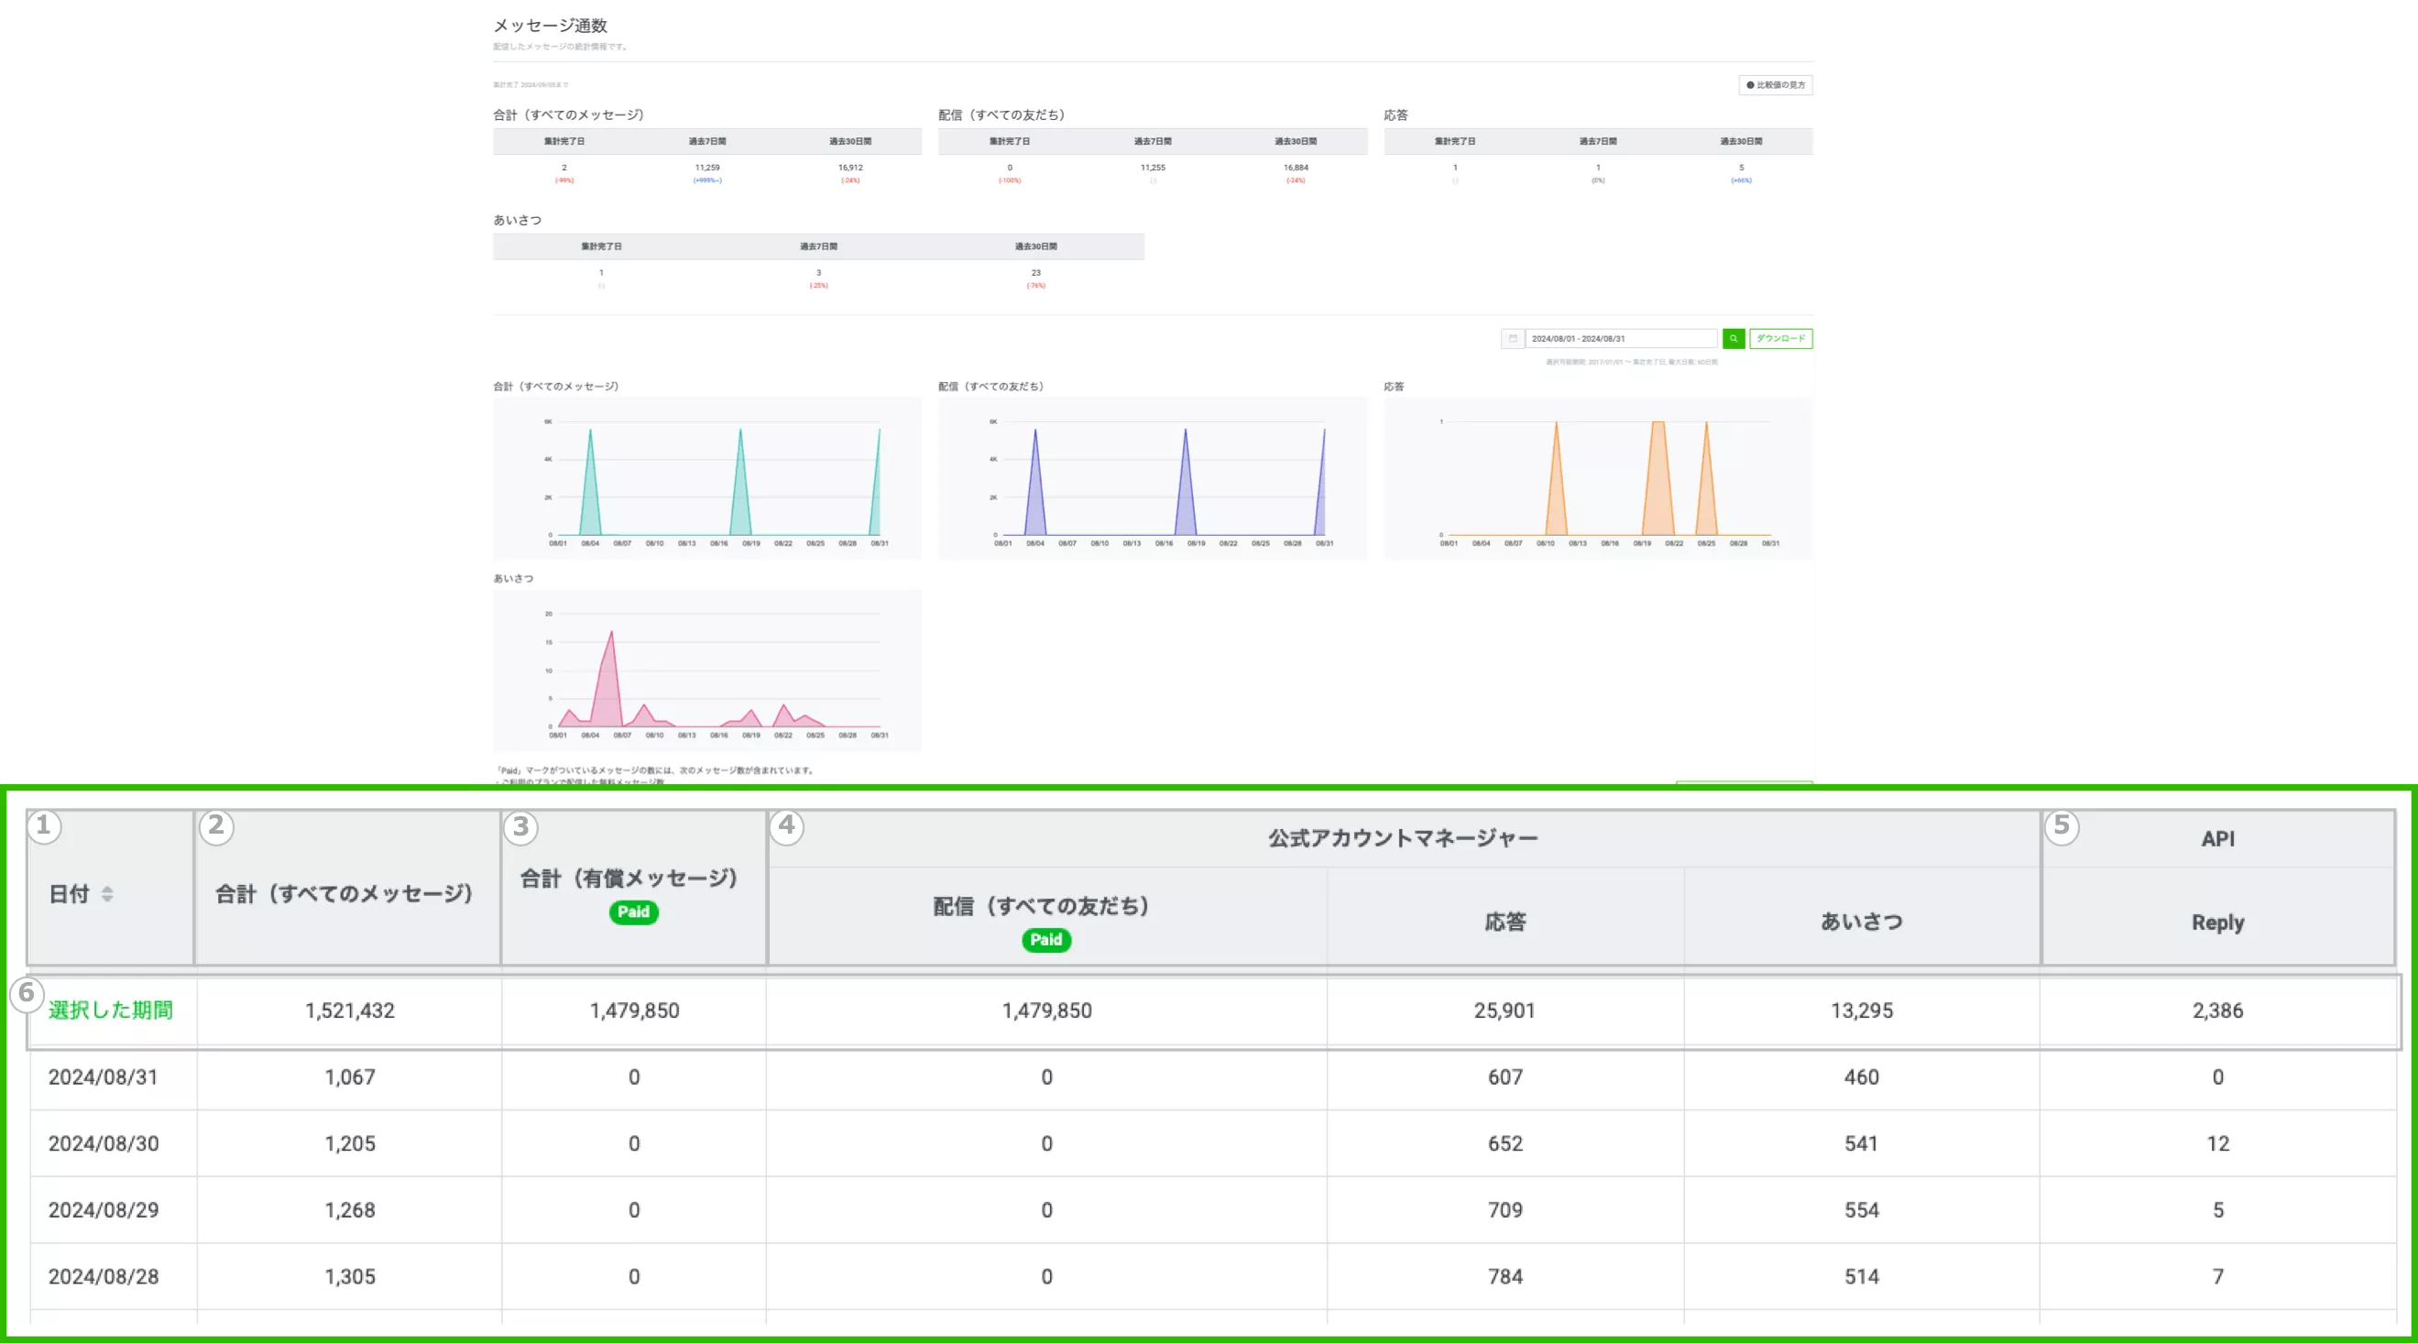Click the ダウンロード button

(x=1780, y=339)
